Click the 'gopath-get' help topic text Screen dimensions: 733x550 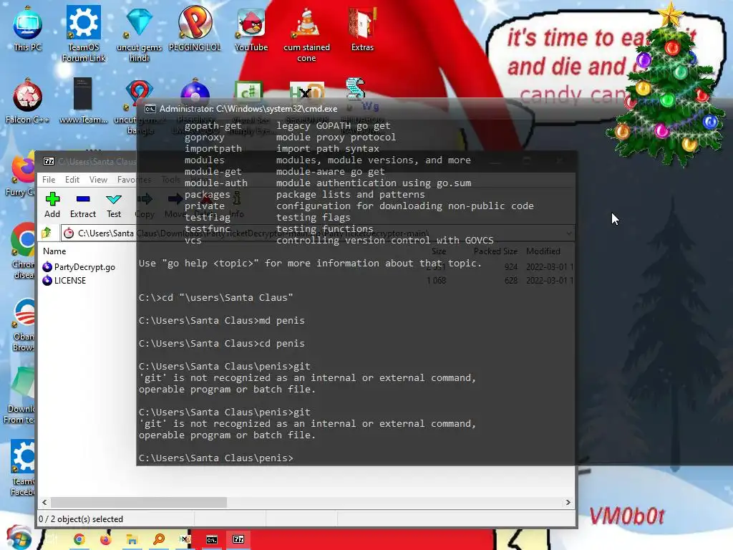pyautogui.click(x=213, y=125)
